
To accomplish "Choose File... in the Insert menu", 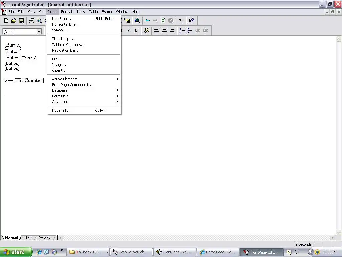I will (x=83, y=59).
